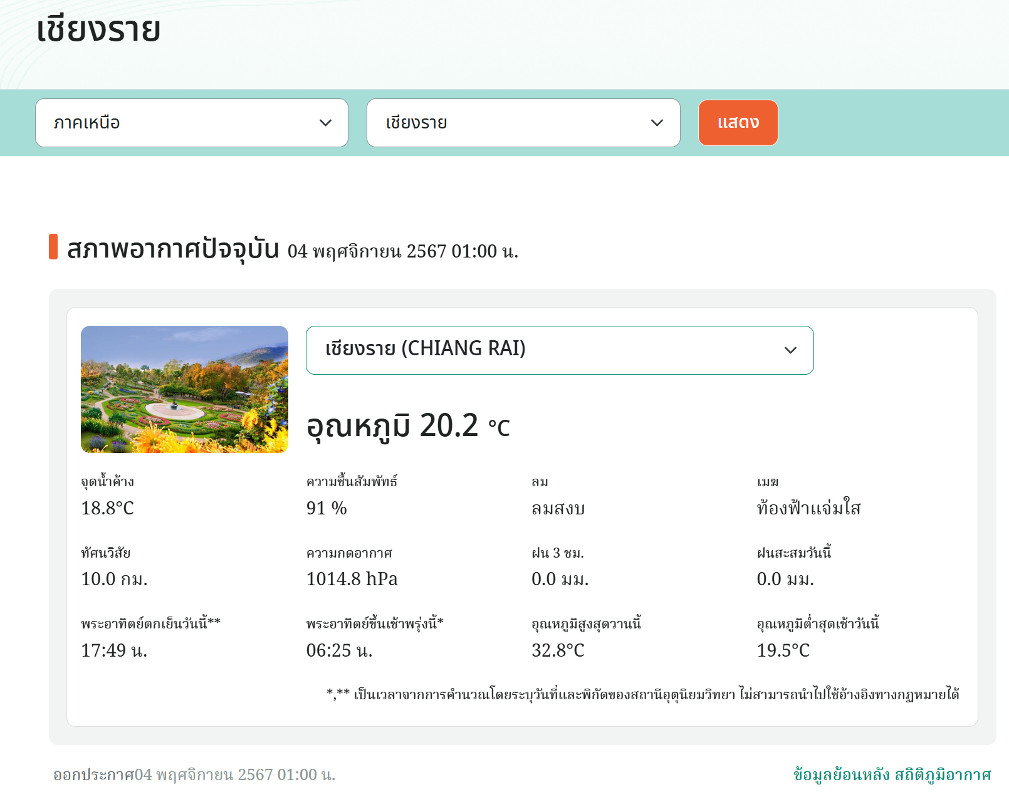Image resolution: width=1009 pixels, height=797 pixels.
Task: Click the sunset time 17:49 น.
Action: coord(114,650)
